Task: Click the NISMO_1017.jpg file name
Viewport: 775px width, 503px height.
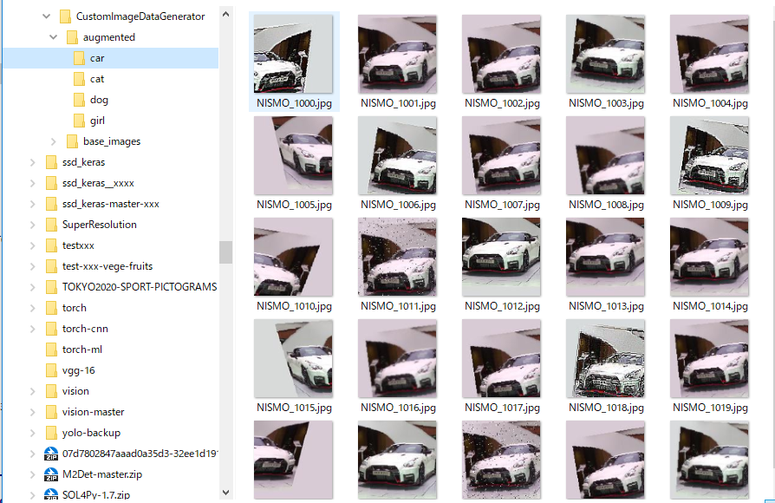Action: pos(502,408)
